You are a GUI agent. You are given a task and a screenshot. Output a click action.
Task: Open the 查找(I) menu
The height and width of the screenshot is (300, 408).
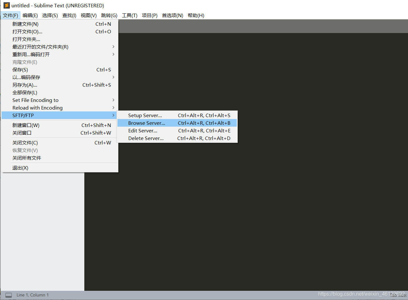pyautogui.click(x=69, y=15)
